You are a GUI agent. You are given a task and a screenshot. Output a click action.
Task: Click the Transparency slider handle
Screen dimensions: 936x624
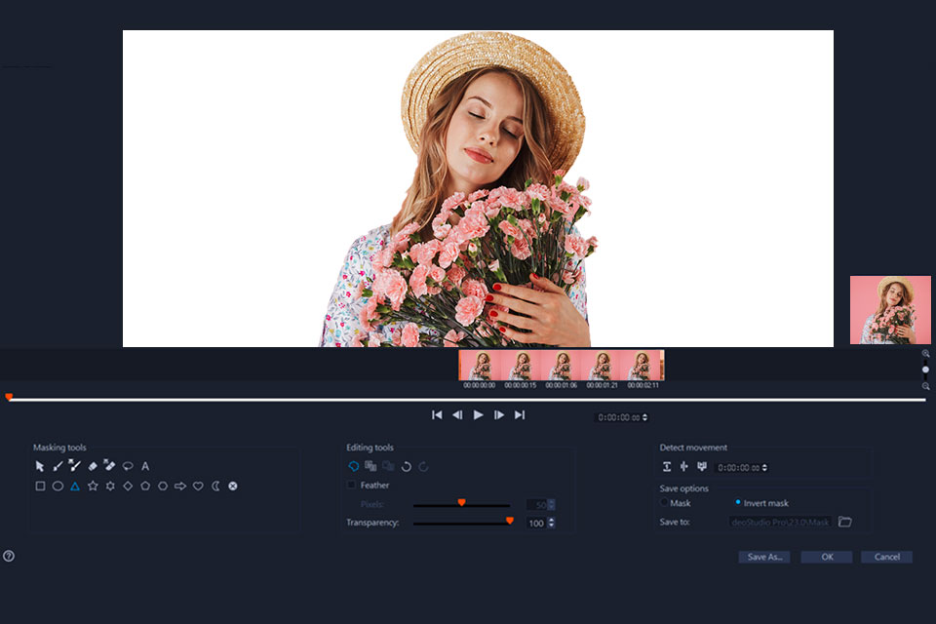[509, 522]
